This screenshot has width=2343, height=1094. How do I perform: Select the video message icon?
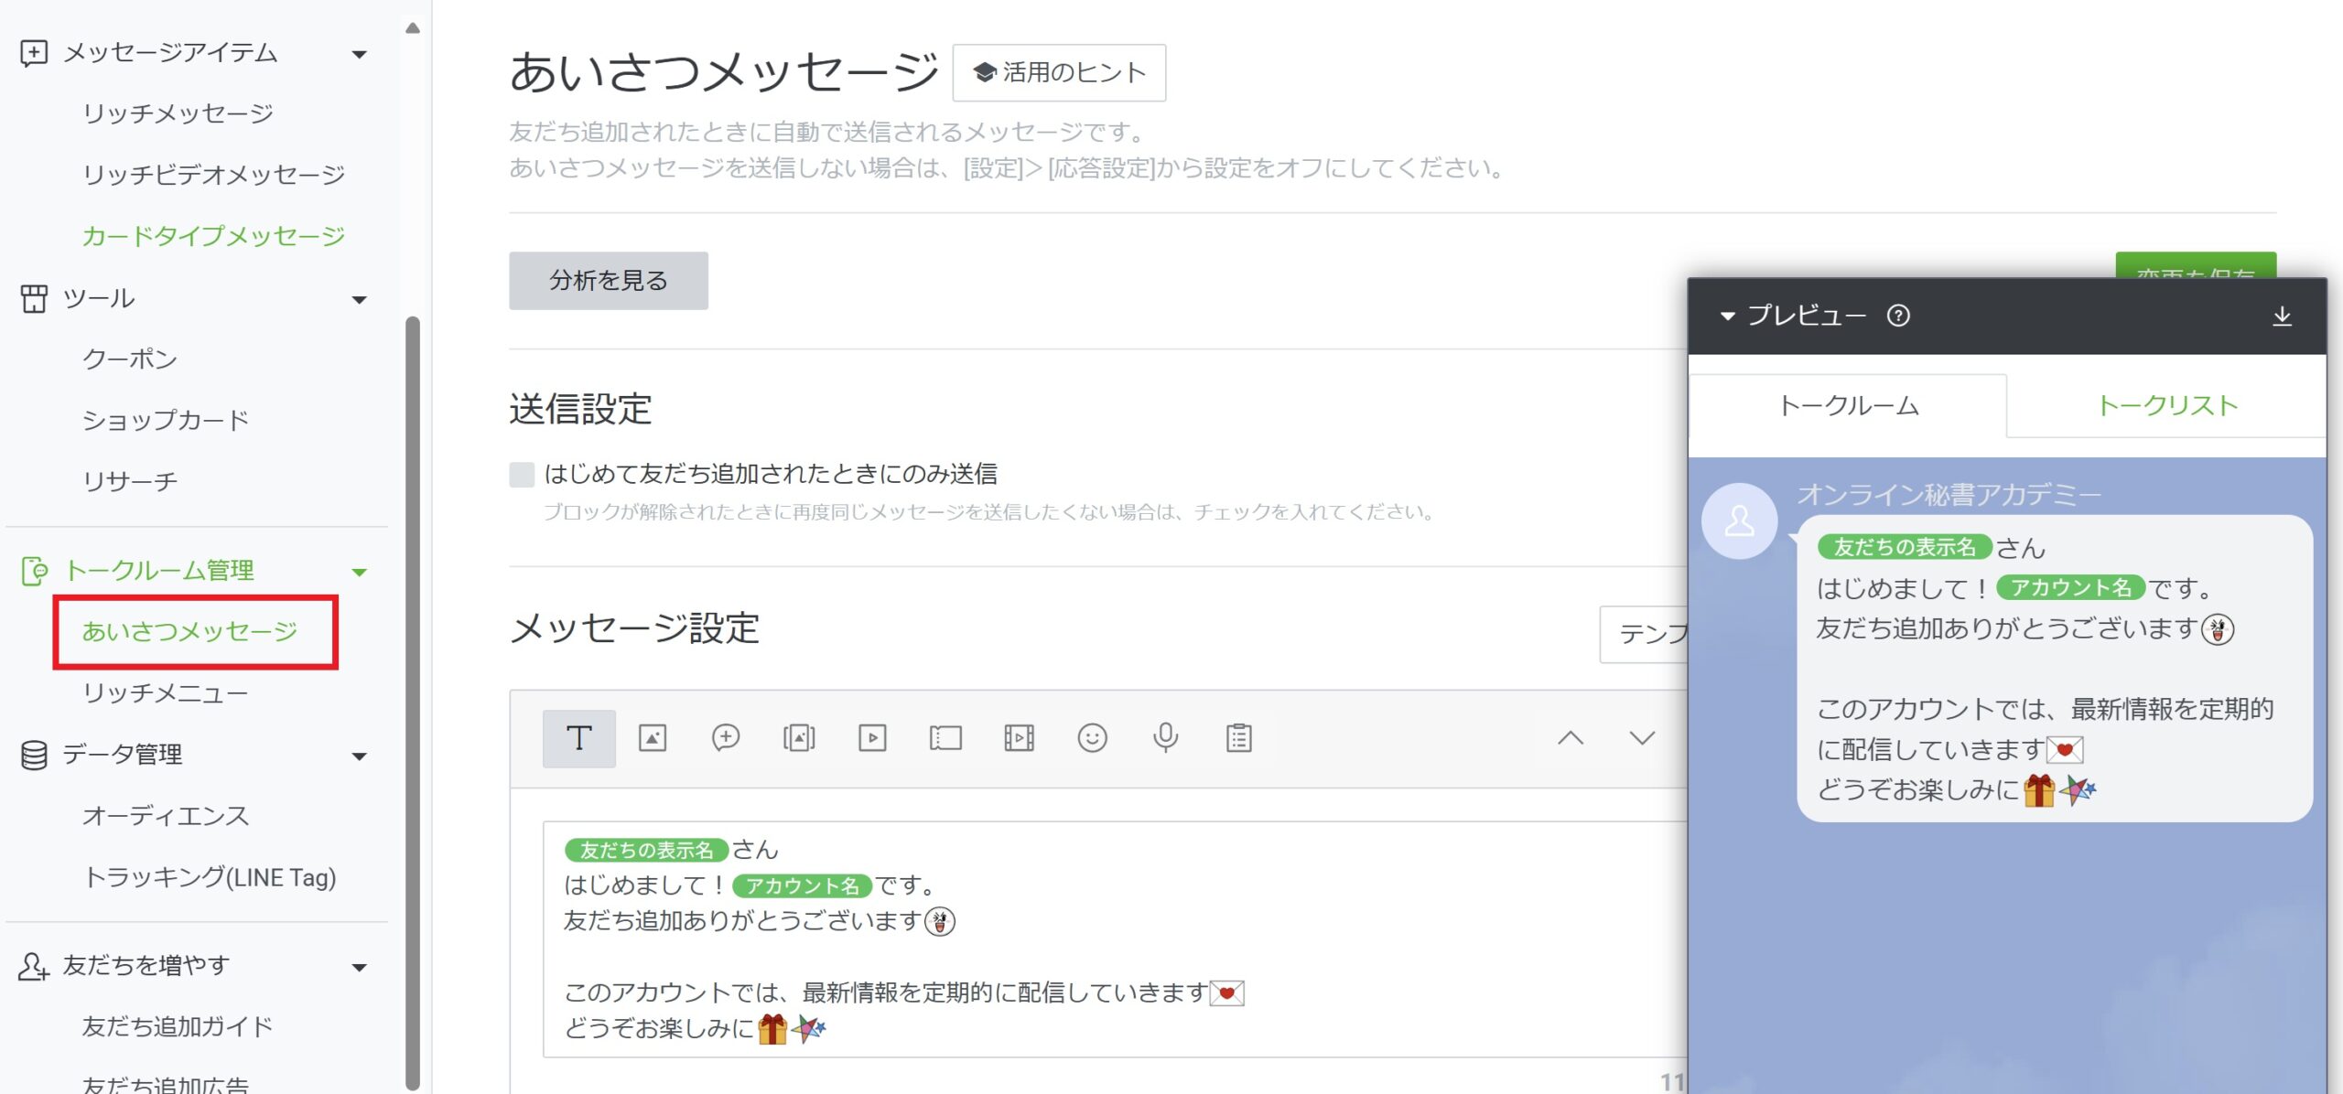pos(871,738)
